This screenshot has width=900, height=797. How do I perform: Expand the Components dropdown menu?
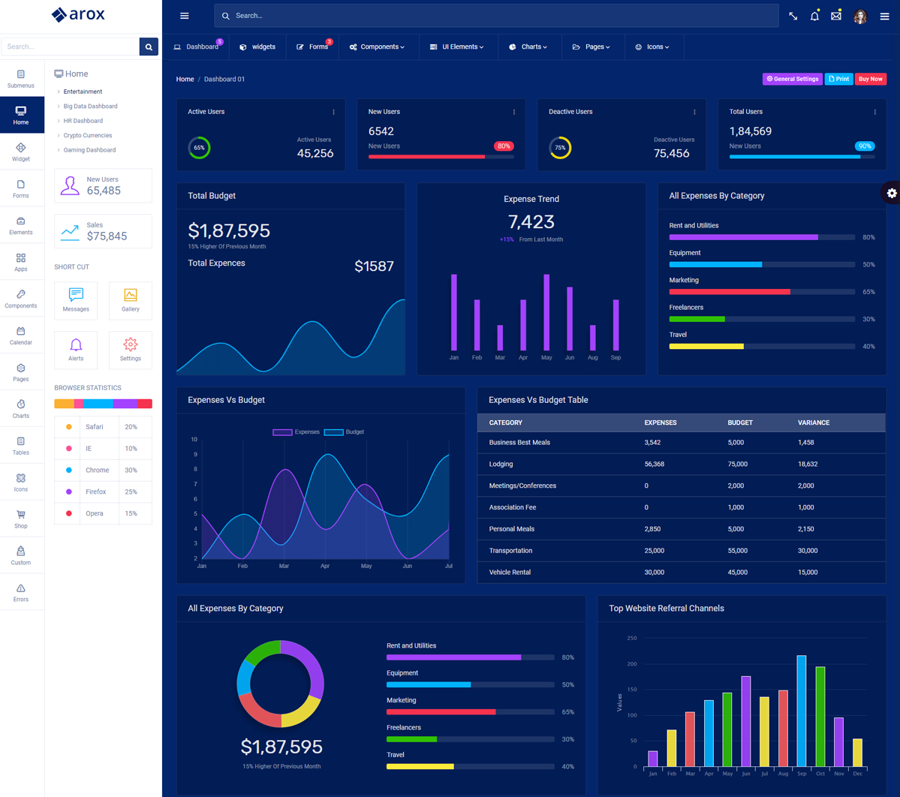tap(377, 47)
